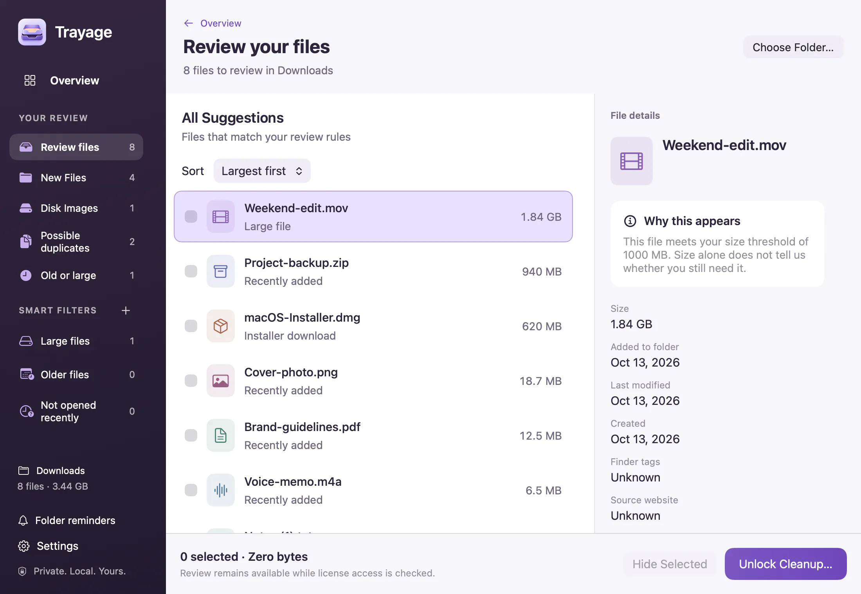This screenshot has height=594, width=861.
Task: Click the Older files calendar icon
Action: click(x=27, y=374)
